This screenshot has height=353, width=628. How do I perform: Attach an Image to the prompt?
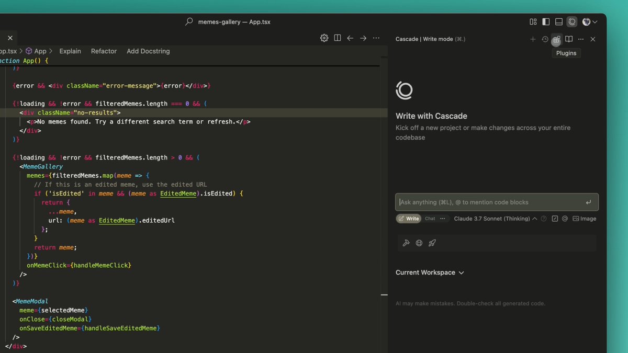(584, 219)
